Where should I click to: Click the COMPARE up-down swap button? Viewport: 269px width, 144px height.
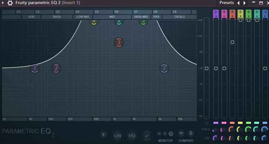tap(191, 133)
